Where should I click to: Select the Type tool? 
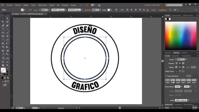(x=3, y=29)
